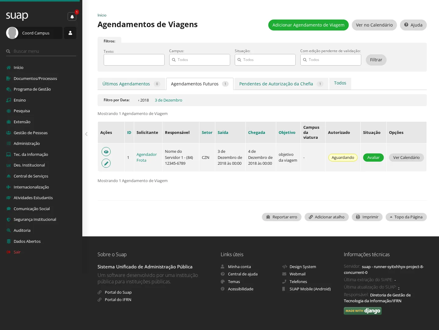Open the Com edição pendente de validação dropdown
Image resolution: width=439 pixels, height=330 pixels.
[x=331, y=60]
